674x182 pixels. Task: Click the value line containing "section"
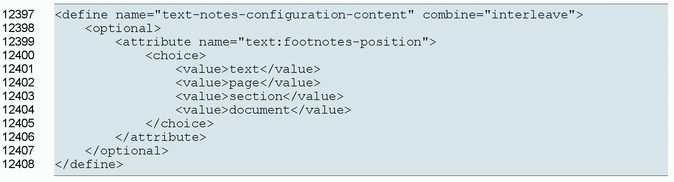(260, 96)
